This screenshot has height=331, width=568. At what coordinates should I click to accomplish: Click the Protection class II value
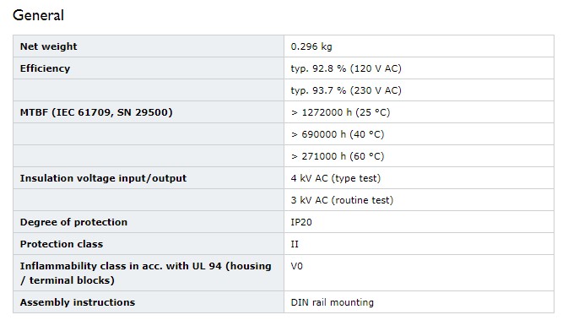295,244
